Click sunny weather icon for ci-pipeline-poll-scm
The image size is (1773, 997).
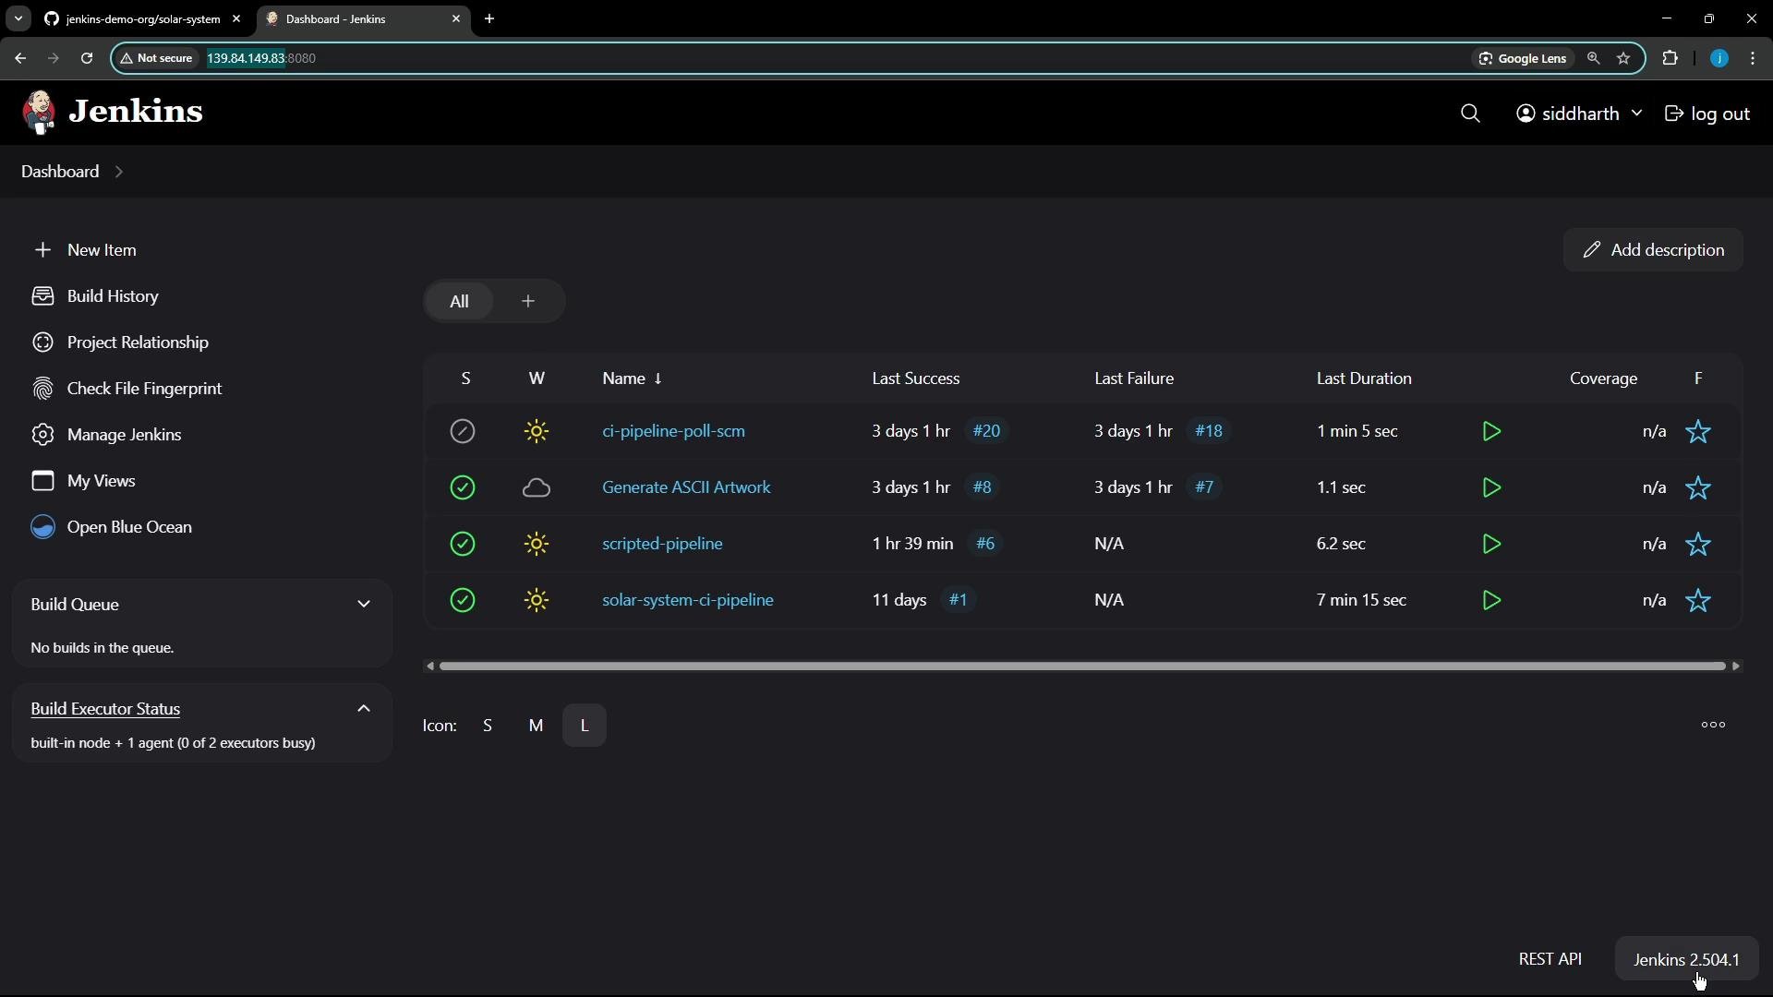pos(537,431)
